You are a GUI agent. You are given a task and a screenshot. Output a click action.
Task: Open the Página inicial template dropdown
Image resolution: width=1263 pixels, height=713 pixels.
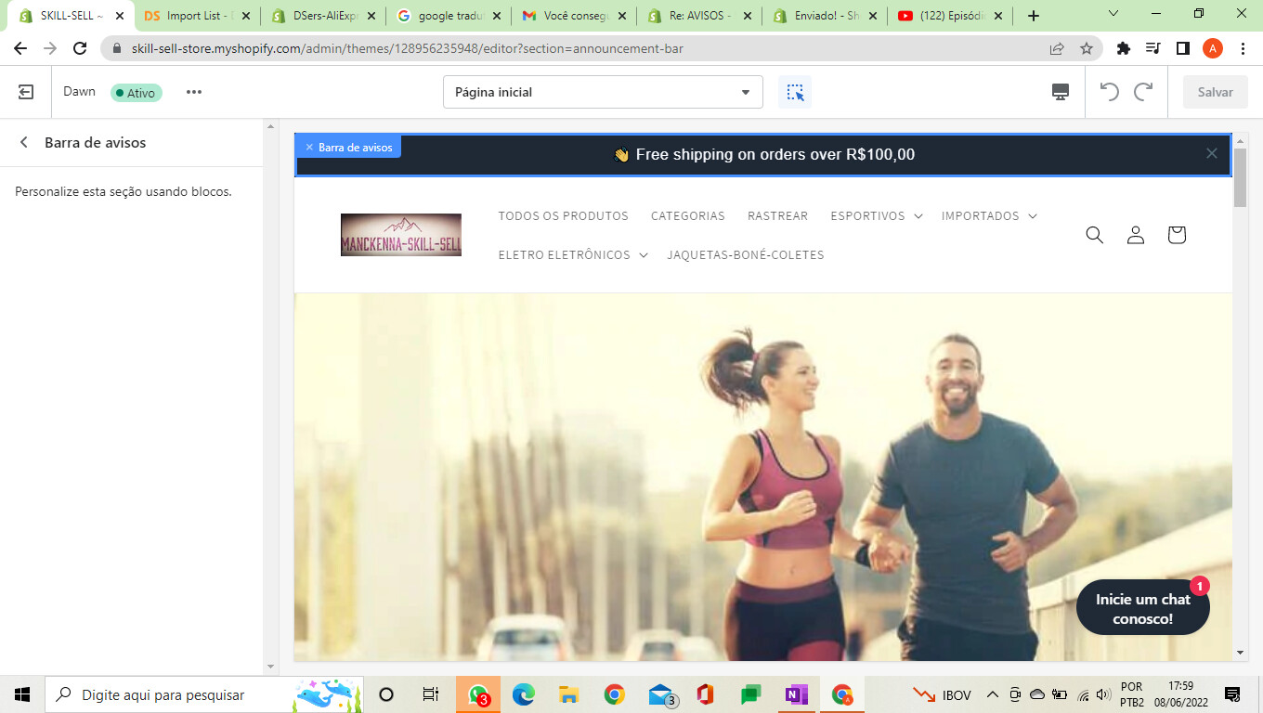pyautogui.click(x=603, y=92)
